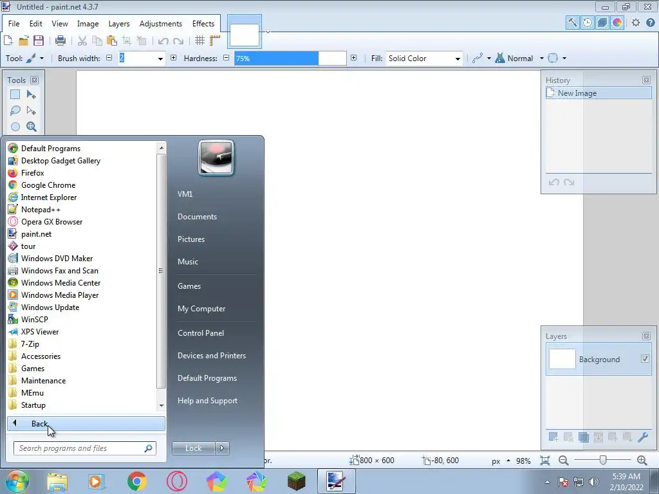The image size is (659, 494).
Task: Click the Crop to selection icon
Action: pos(127,41)
